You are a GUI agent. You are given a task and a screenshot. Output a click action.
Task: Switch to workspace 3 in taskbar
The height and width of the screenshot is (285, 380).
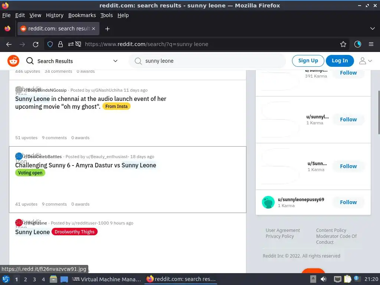(35, 279)
